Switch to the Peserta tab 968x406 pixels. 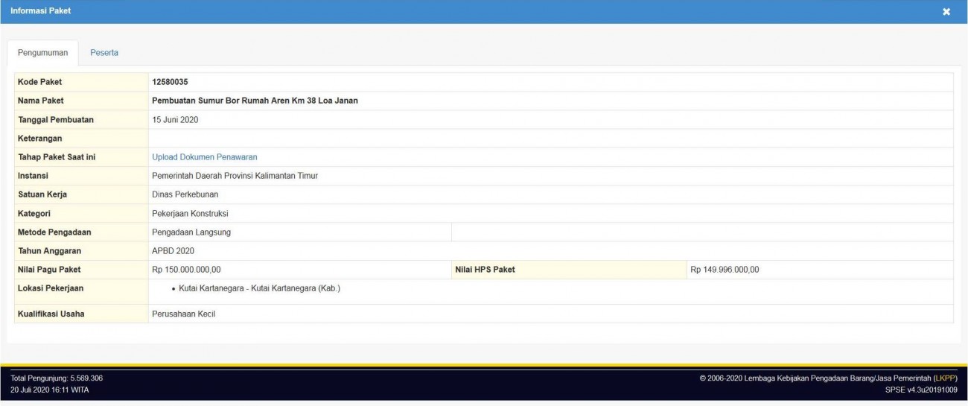coord(104,53)
